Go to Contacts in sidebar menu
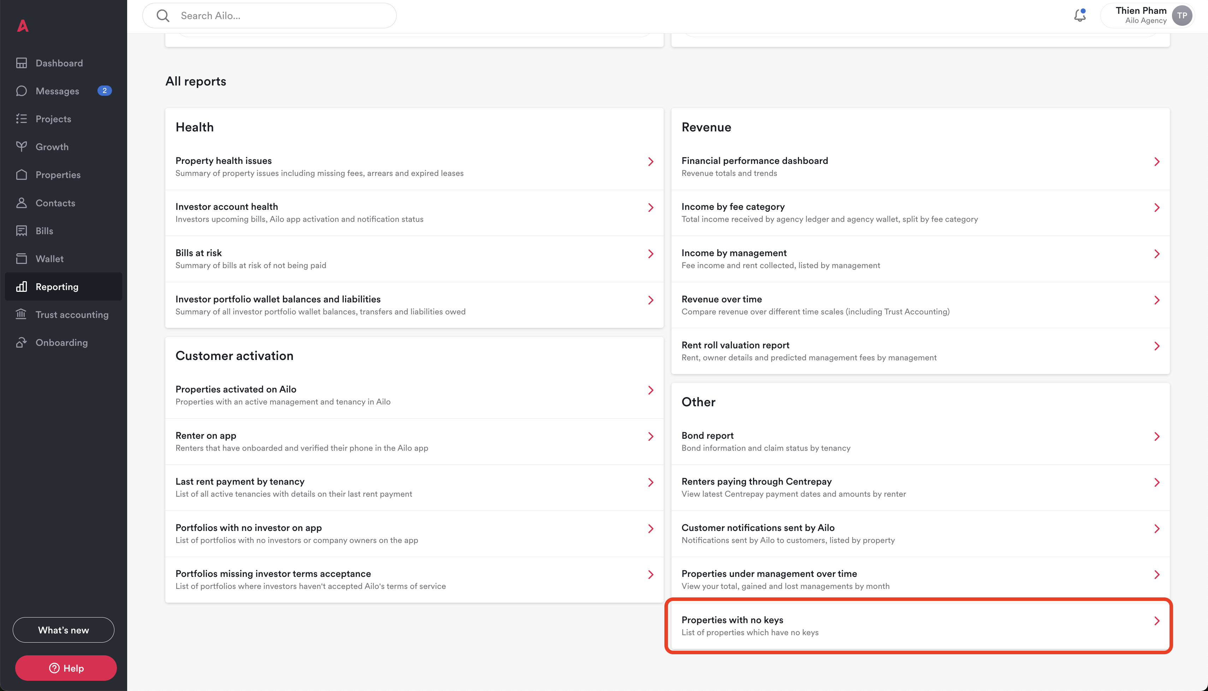This screenshot has width=1208, height=691. click(55, 203)
